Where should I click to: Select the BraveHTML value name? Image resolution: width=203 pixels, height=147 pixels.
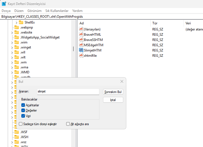click(x=92, y=35)
